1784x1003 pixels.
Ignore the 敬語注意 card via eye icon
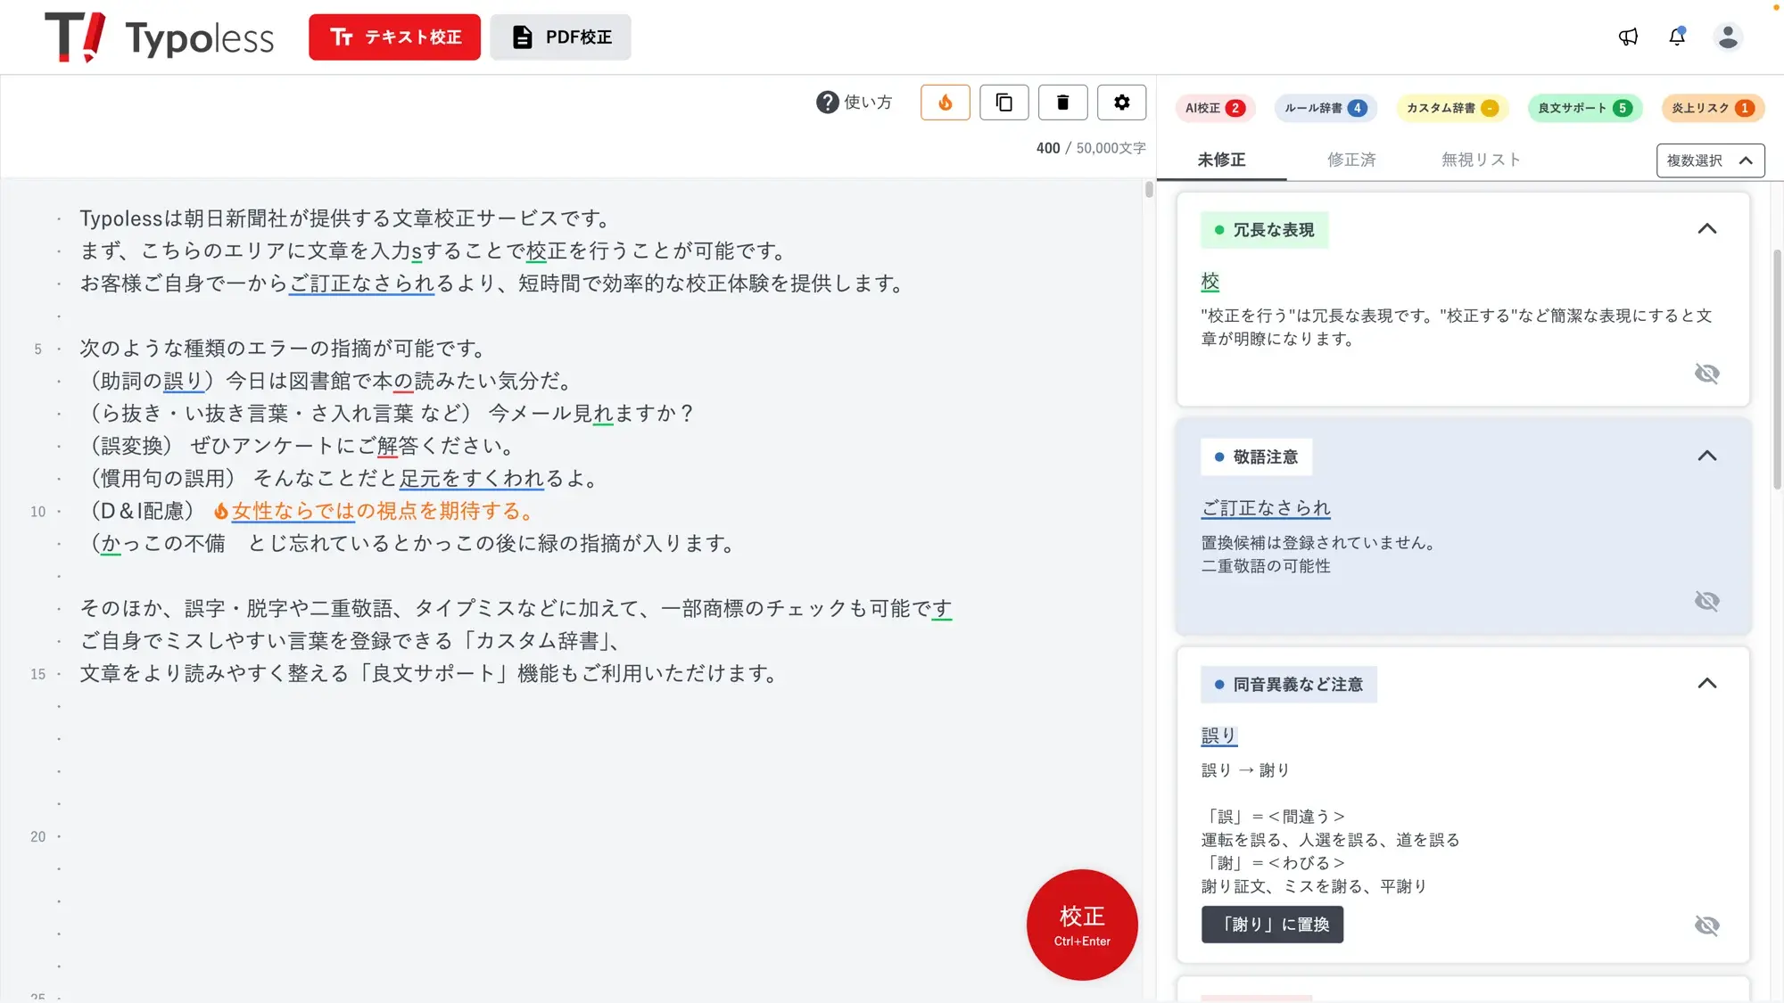1706,601
